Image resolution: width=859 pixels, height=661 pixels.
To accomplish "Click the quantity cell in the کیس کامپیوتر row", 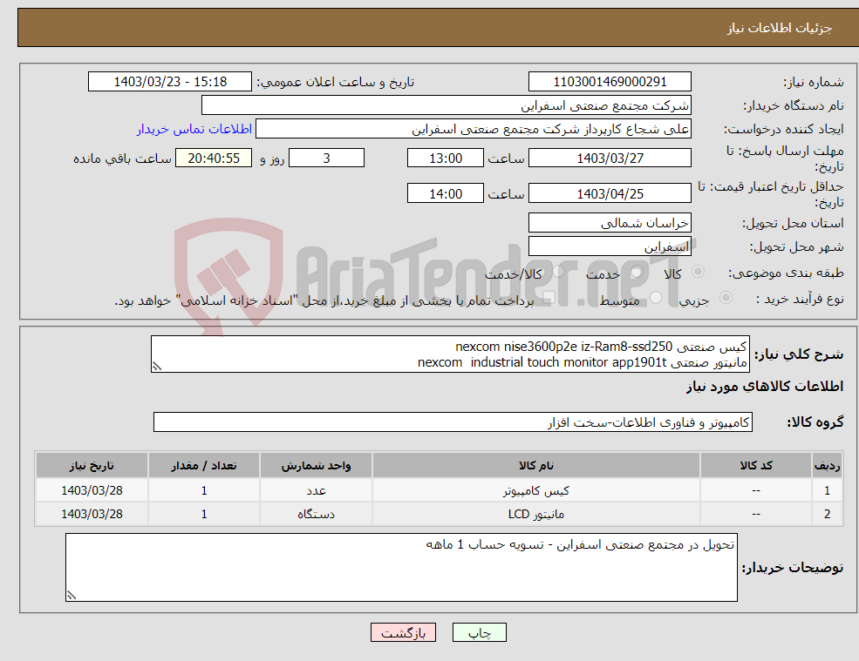I will click(204, 490).
